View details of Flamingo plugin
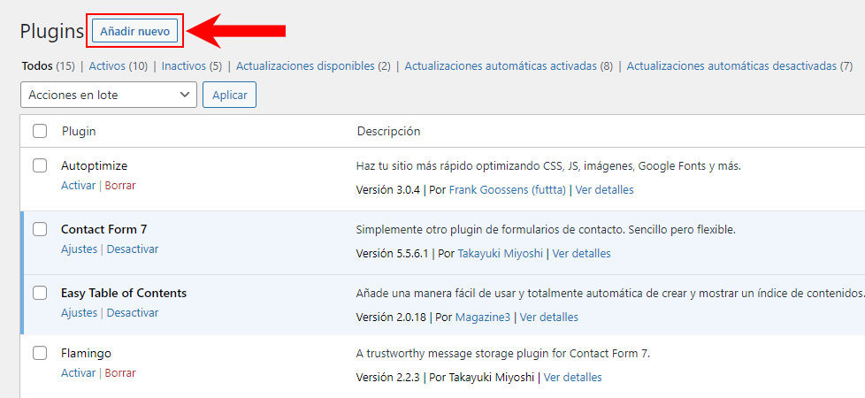865x398 pixels. (572, 378)
